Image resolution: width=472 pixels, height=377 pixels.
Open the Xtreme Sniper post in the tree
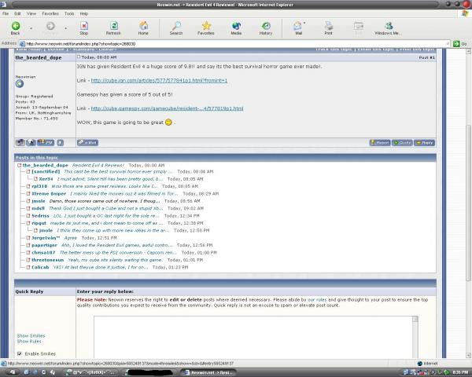pos(49,194)
